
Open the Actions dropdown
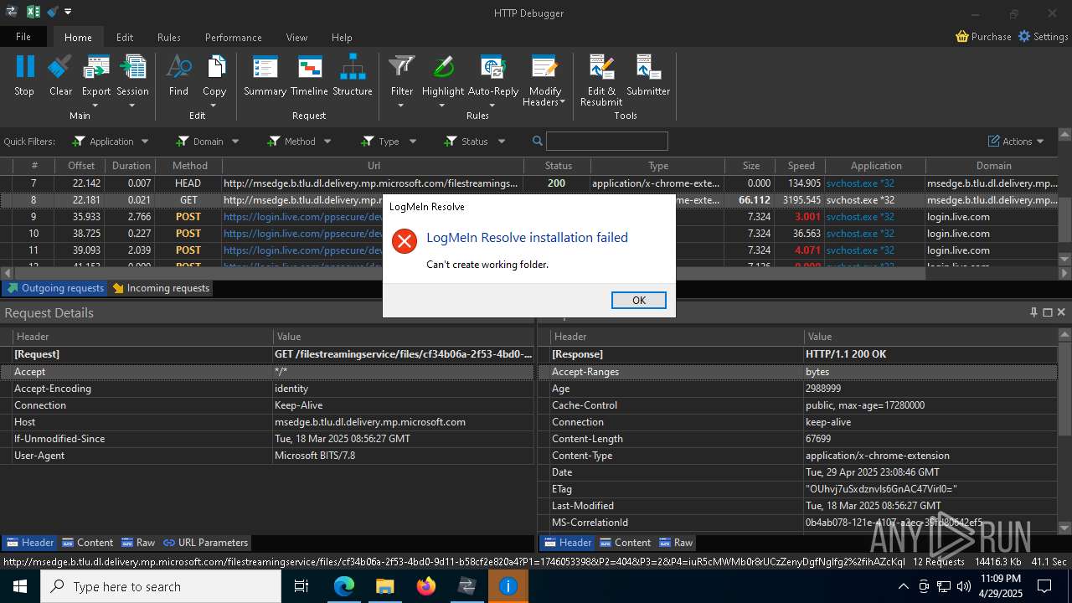point(1016,142)
